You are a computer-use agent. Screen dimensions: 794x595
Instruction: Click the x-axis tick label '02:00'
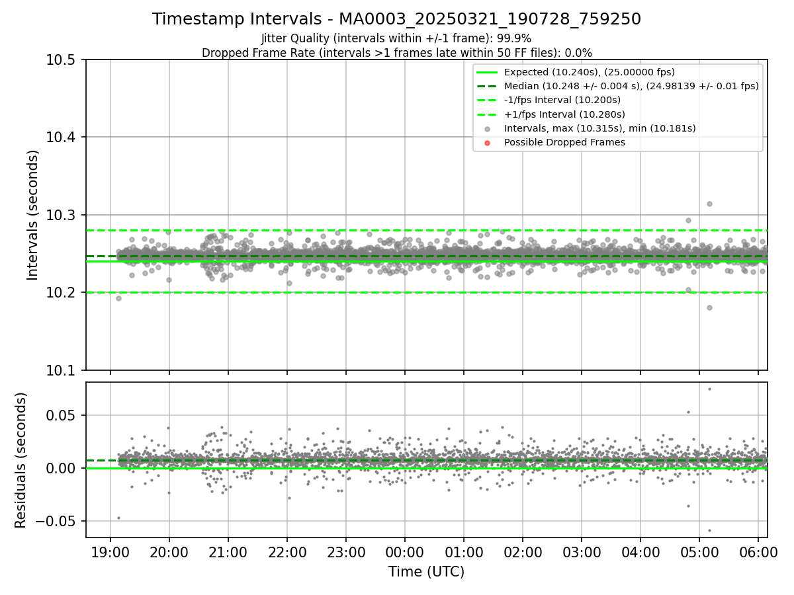pyautogui.click(x=522, y=553)
